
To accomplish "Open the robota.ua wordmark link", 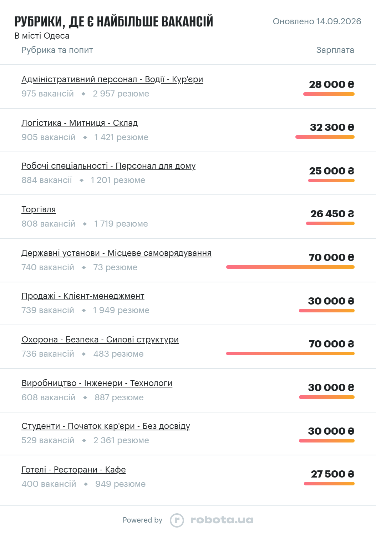I will coord(222,520).
